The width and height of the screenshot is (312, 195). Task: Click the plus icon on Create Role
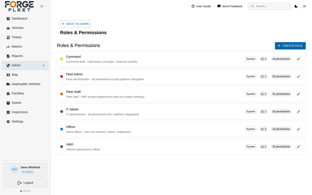279,46
